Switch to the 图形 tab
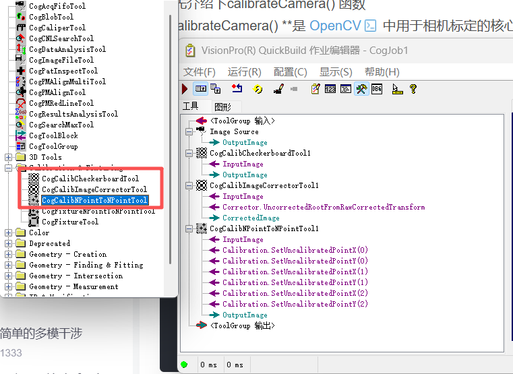Viewport: 513px width, 374px height. [x=223, y=107]
